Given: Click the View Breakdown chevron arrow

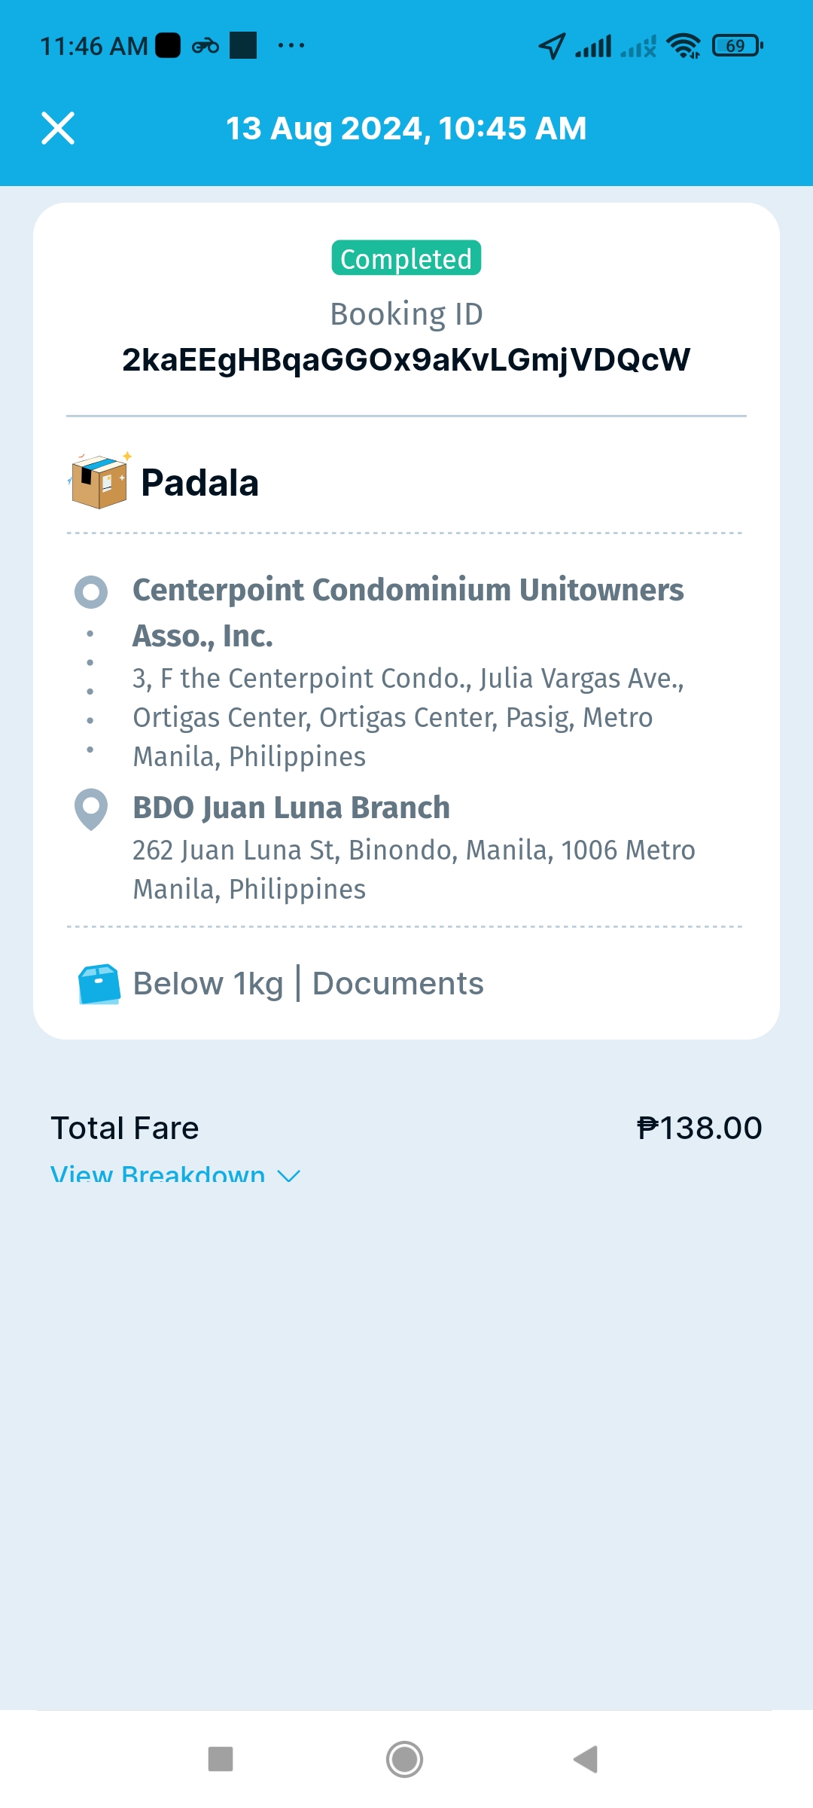Looking at the screenshot, I should coord(289,1175).
